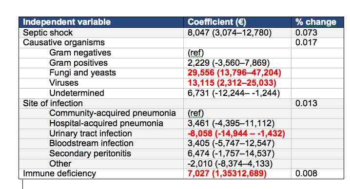Select the red Urinary tract infection coefficient

236,133
